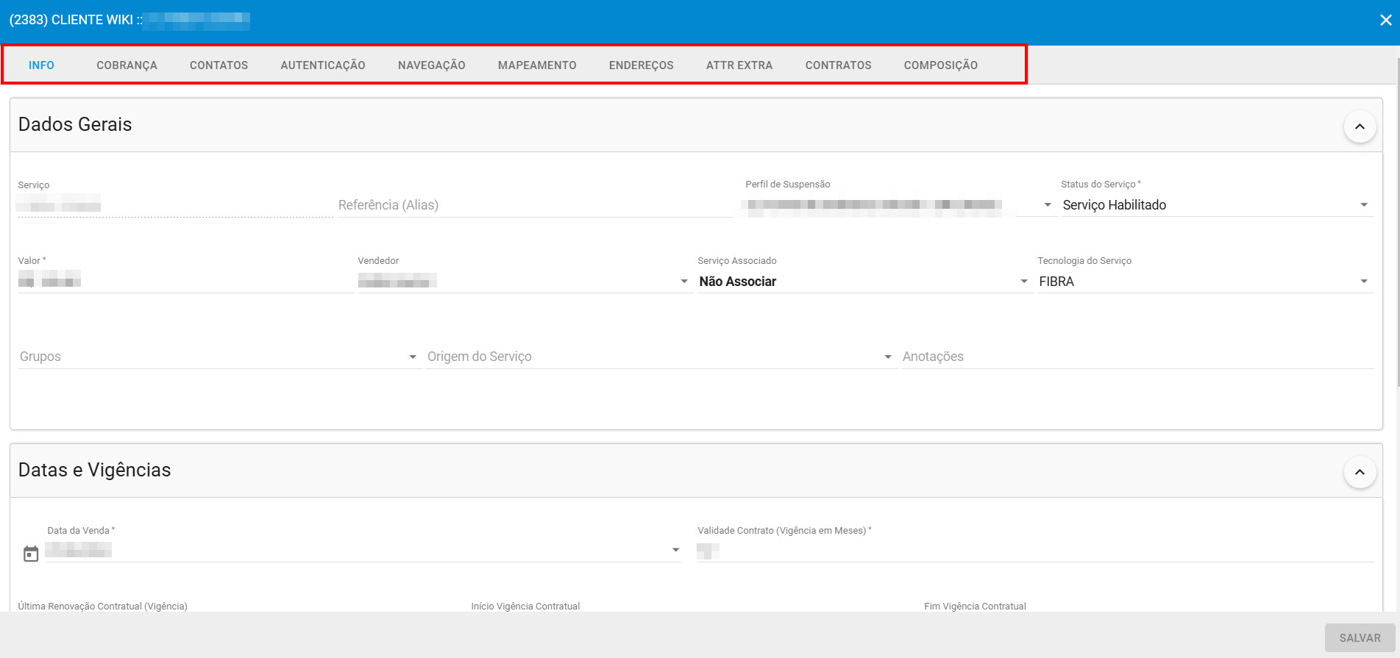
Task: Open the calendar icon for Data da Venda
Action: 31,554
